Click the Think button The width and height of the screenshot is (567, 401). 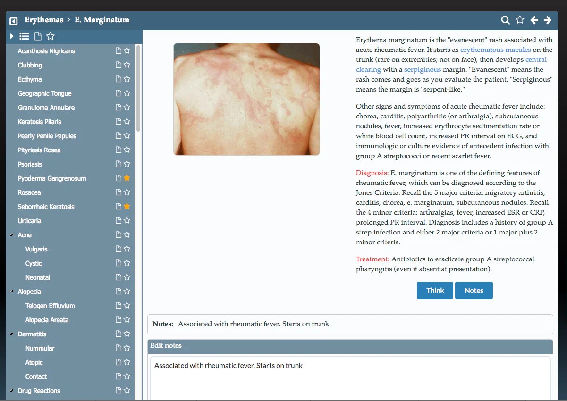pos(435,291)
